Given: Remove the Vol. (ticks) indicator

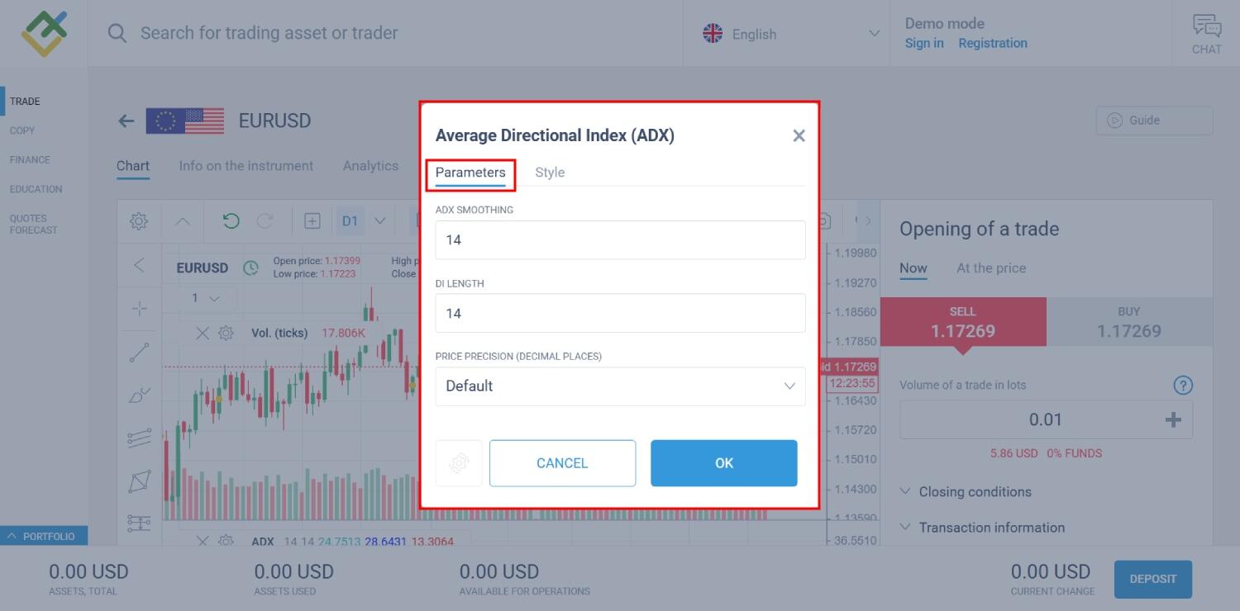Looking at the screenshot, I should [x=203, y=334].
